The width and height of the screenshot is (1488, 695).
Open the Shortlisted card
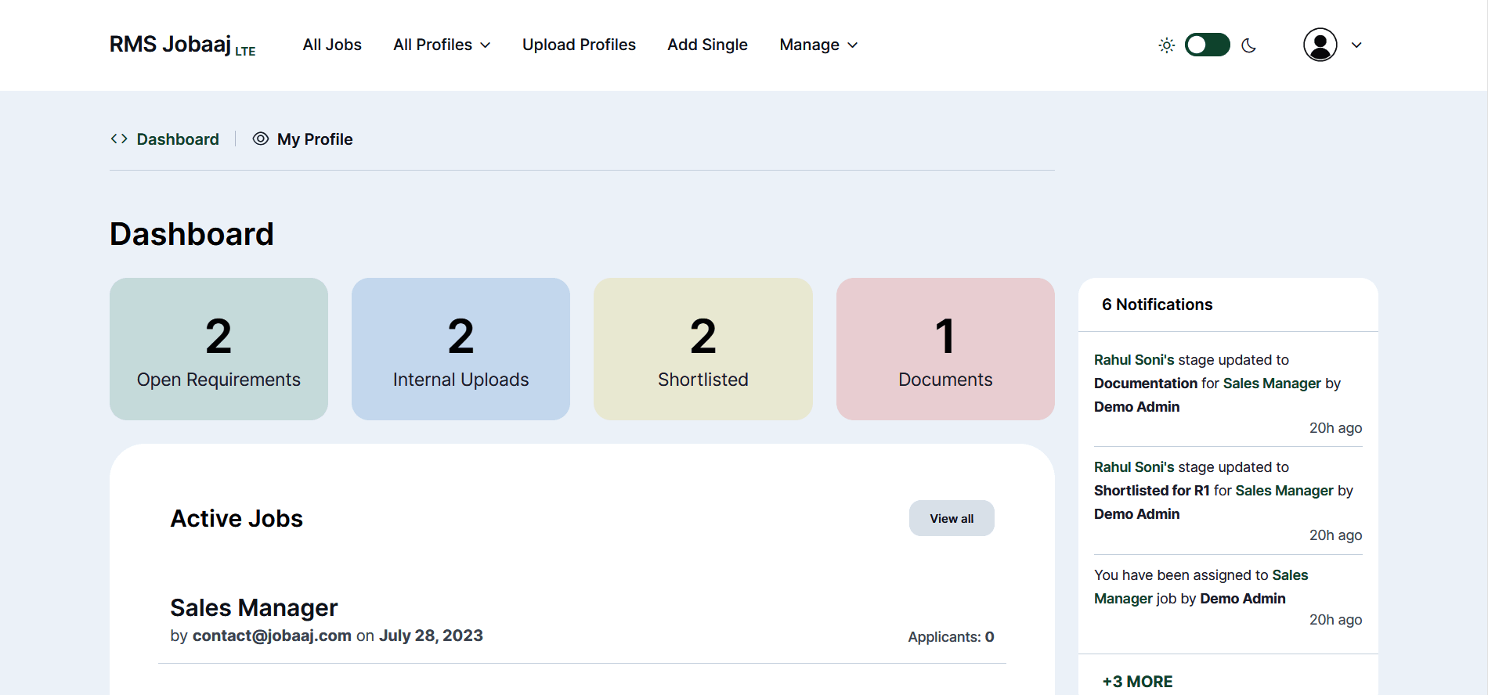click(703, 349)
